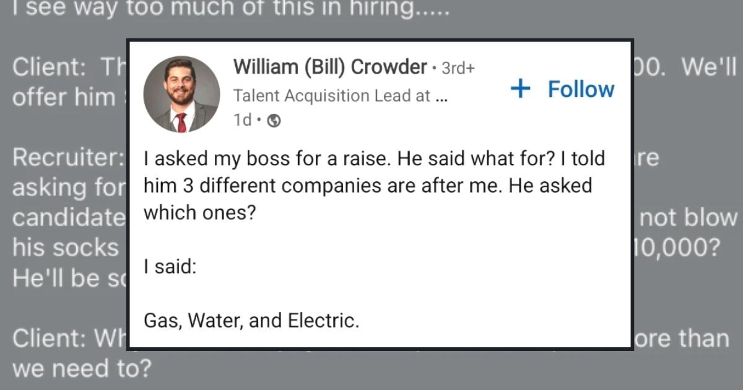
Task: Open William Crowder's profile photo
Action: (181, 94)
